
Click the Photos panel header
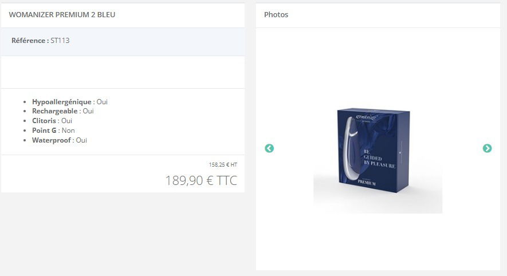[x=378, y=15]
